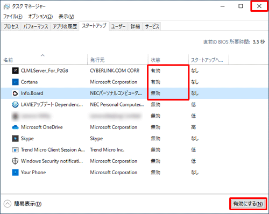
Task: Open the 表示(V) menu
Action: click(66, 17)
